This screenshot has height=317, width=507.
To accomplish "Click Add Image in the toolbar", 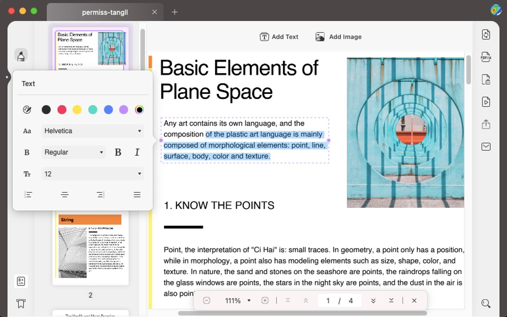I will pyautogui.click(x=338, y=37).
